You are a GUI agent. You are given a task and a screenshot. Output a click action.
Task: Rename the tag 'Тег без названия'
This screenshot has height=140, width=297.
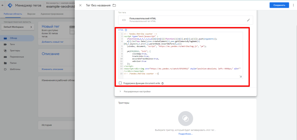(98, 5)
